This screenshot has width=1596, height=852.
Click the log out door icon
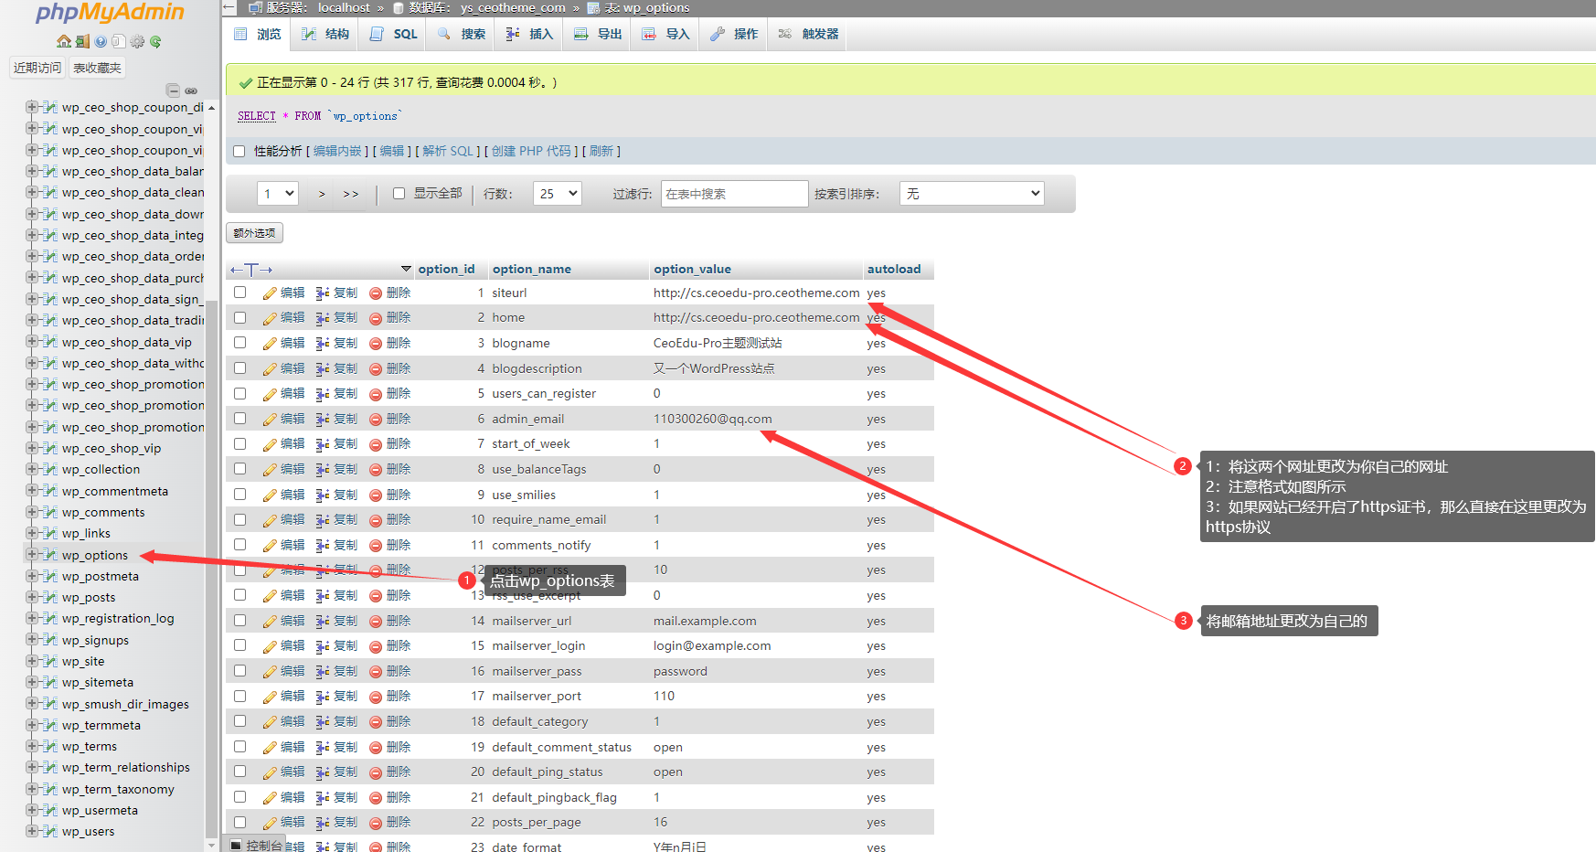pyautogui.click(x=82, y=41)
